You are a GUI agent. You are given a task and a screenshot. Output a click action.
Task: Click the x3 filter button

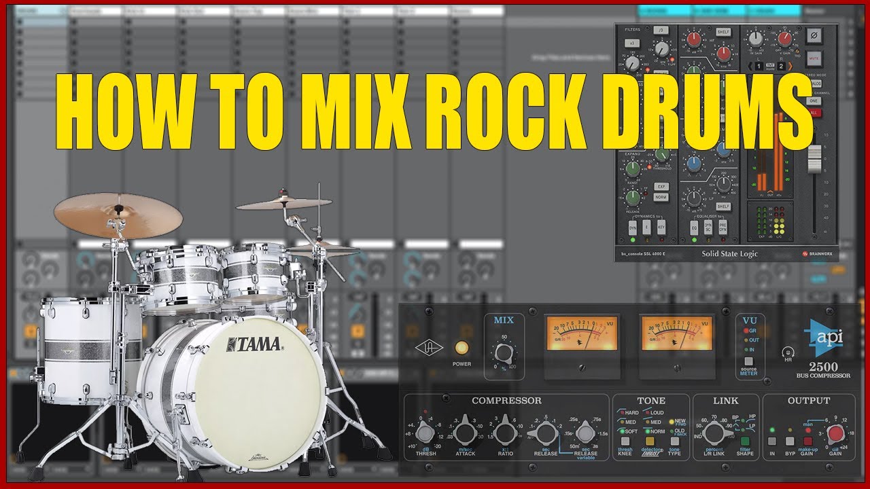click(x=632, y=43)
